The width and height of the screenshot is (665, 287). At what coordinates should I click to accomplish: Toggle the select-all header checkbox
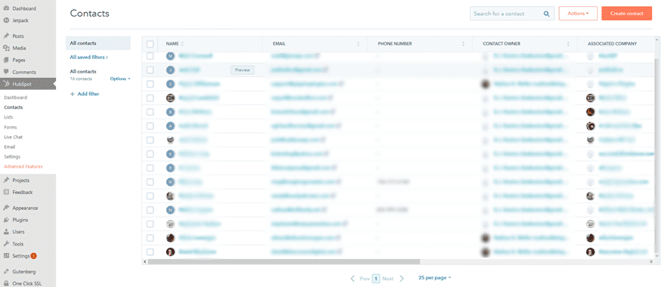(150, 44)
